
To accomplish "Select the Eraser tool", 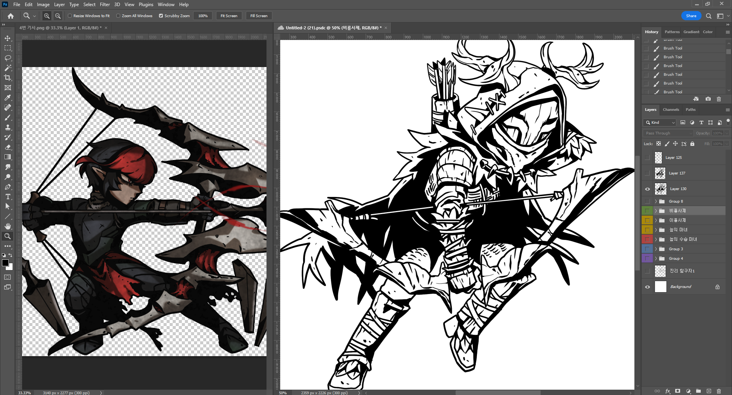I will tap(8, 147).
